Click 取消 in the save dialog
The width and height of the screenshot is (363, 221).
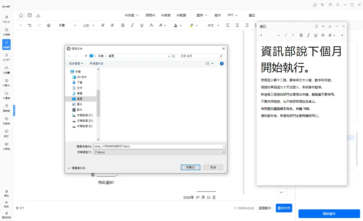[213, 167]
